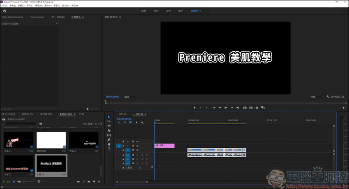Select the 字幕 13 thumbnail in the project bin
This screenshot has height=189, width=349.
point(19,140)
